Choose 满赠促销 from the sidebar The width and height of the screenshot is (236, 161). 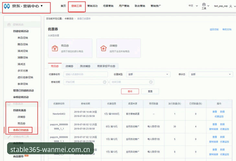[x=23, y=58]
